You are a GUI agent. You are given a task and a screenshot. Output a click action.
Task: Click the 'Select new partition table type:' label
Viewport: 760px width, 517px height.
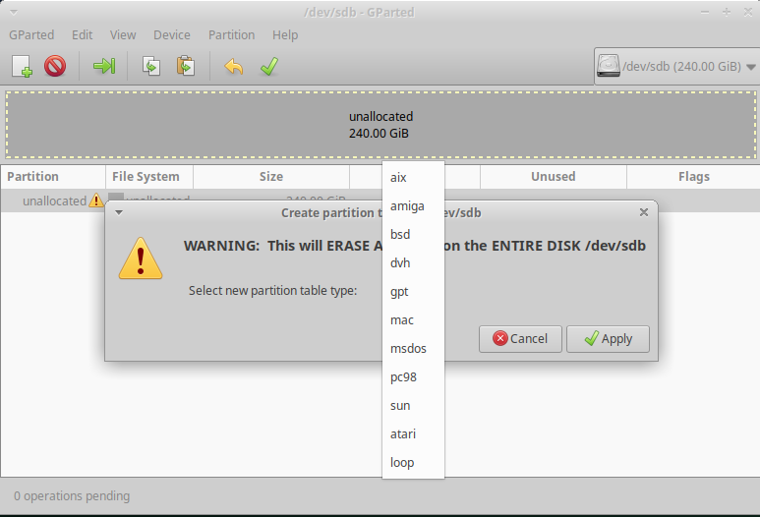click(x=272, y=291)
